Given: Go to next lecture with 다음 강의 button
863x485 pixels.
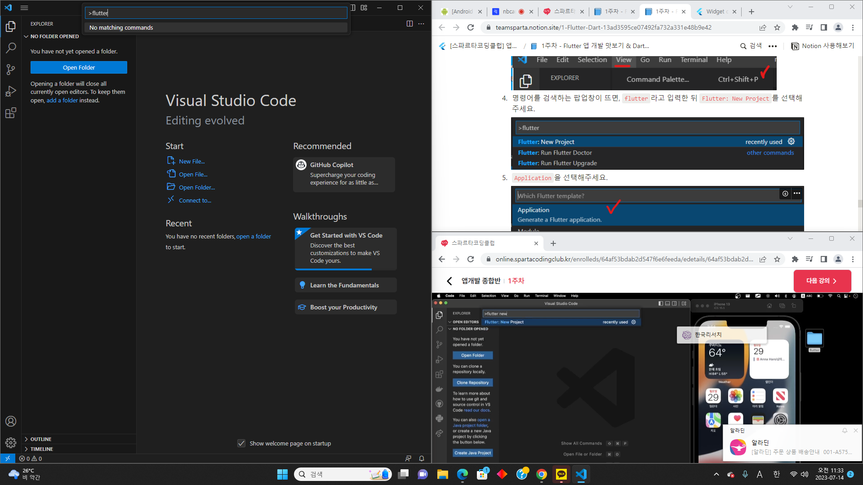Looking at the screenshot, I should [822, 281].
